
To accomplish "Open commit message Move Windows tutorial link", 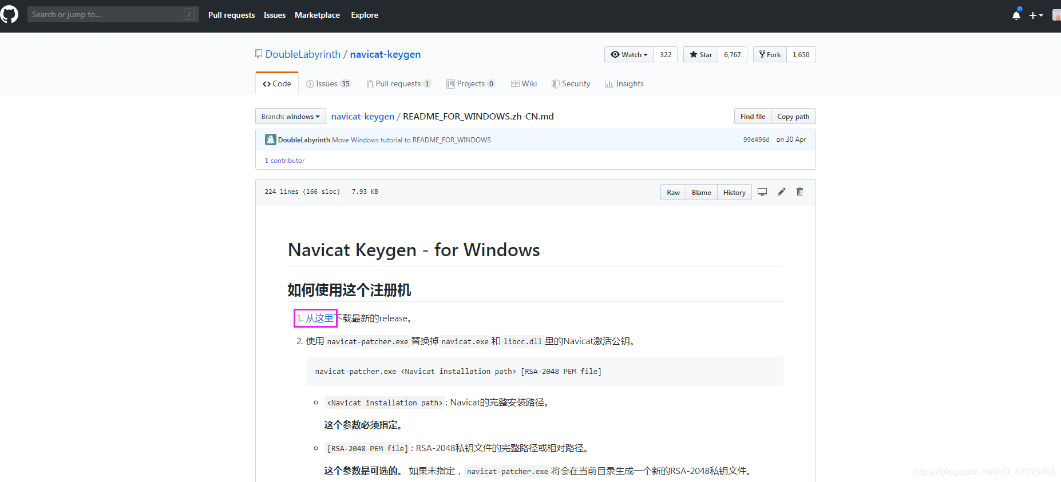I will click(x=411, y=140).
